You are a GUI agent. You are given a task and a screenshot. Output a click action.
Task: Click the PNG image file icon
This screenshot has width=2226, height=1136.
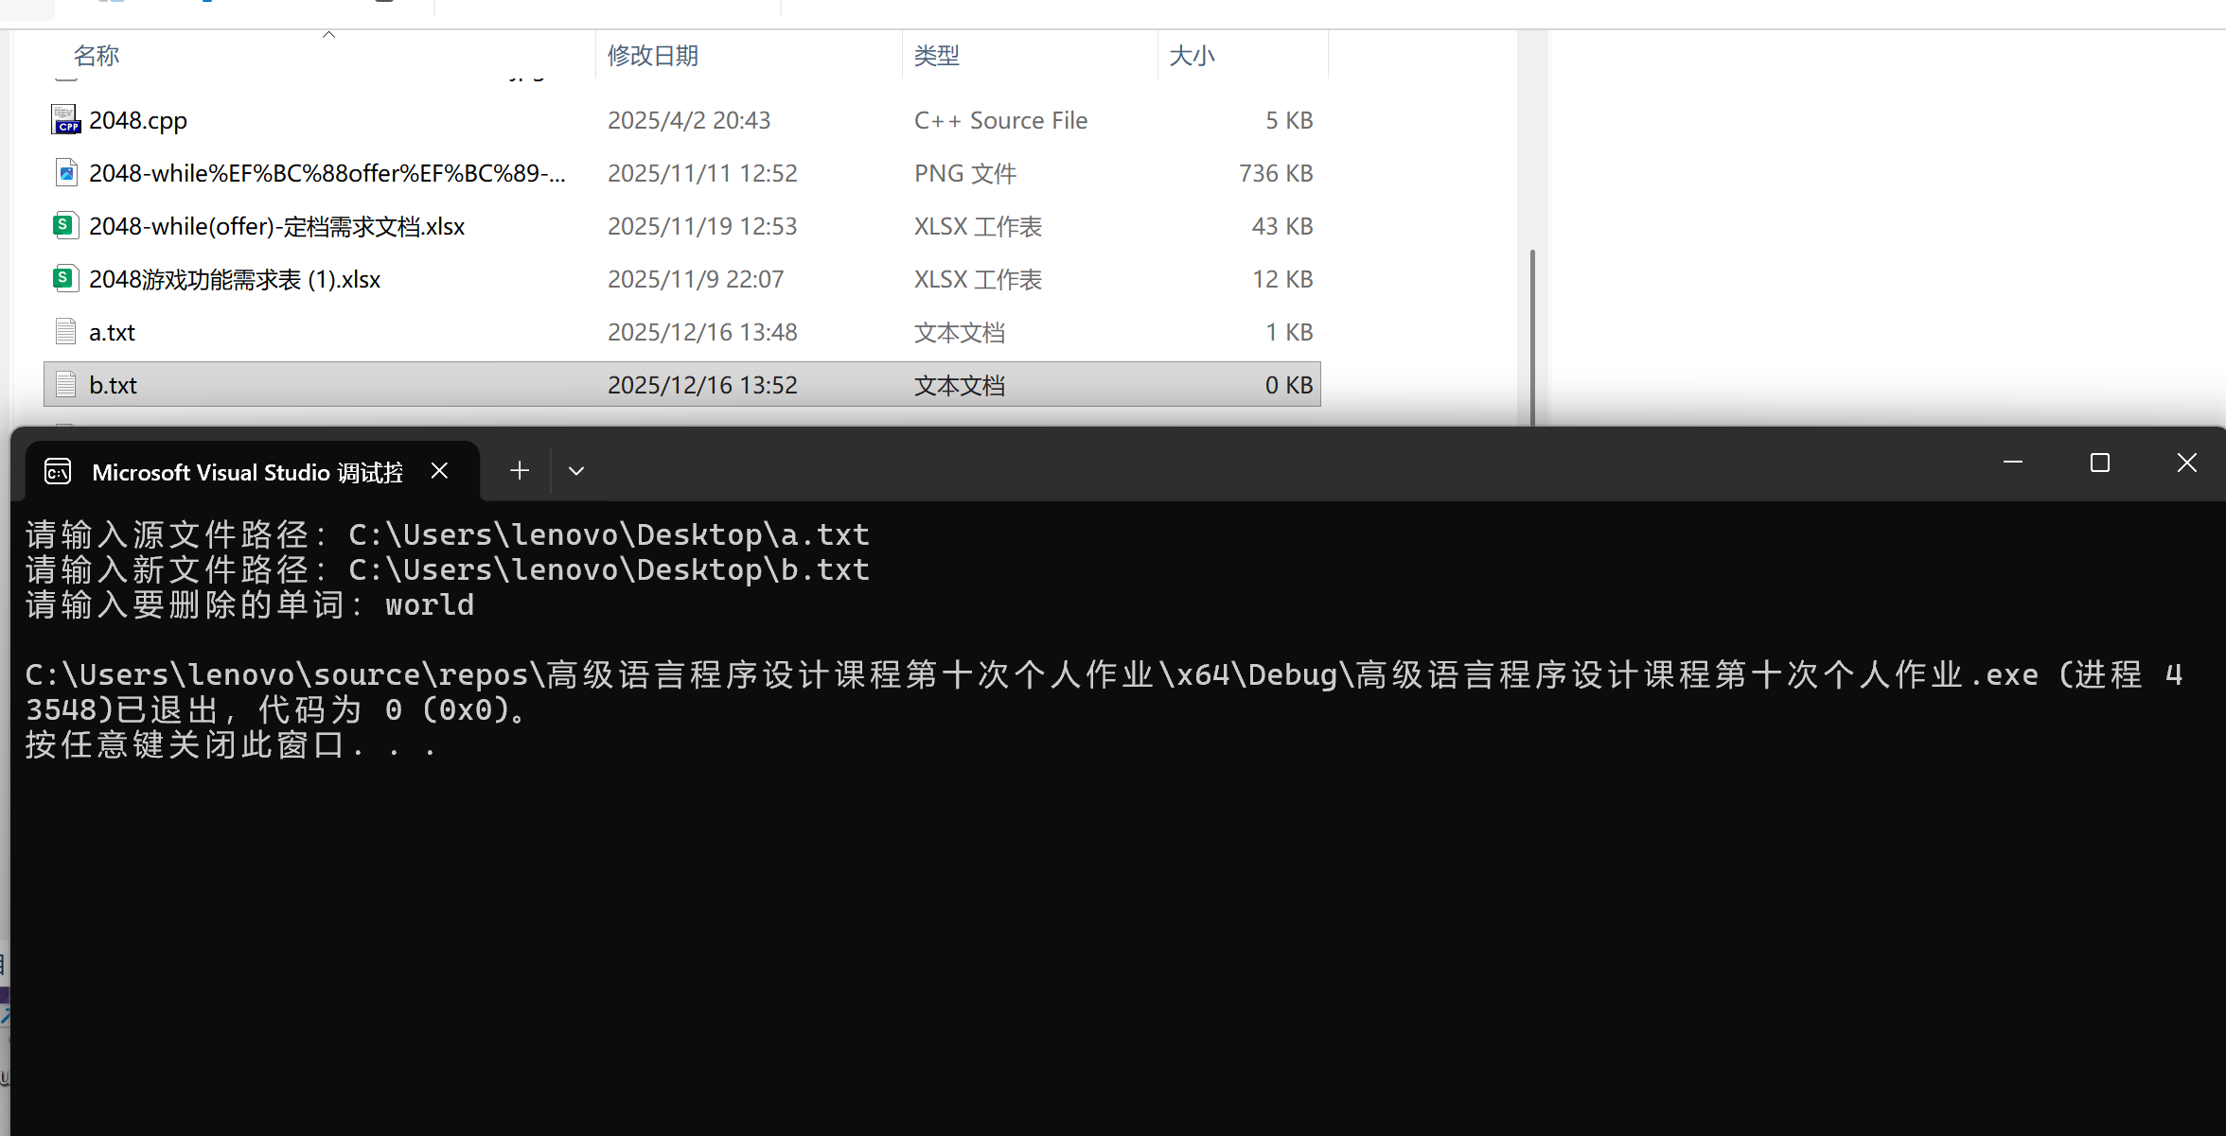[x=65, y=173]
